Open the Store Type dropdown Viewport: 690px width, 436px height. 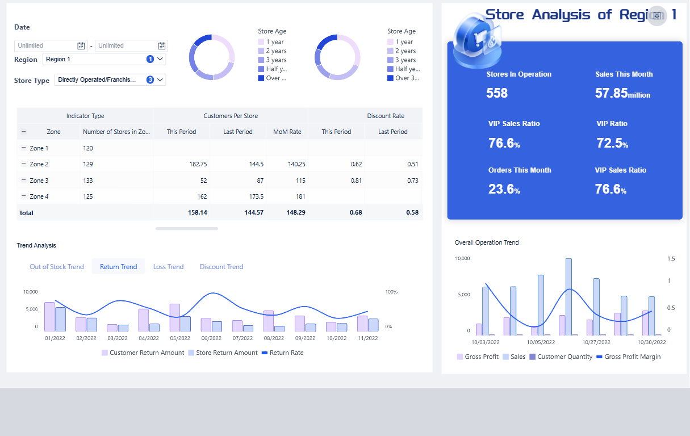pyautogui.click(x=160, y=79)
